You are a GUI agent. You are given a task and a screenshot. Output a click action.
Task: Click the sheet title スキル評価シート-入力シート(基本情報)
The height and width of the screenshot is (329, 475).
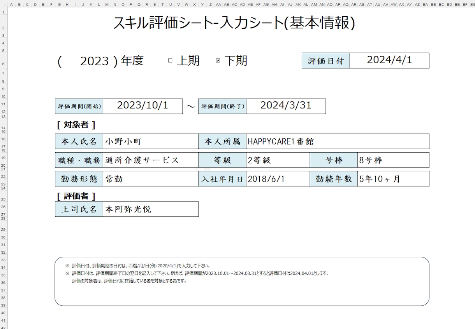click(x=234, y=23)
